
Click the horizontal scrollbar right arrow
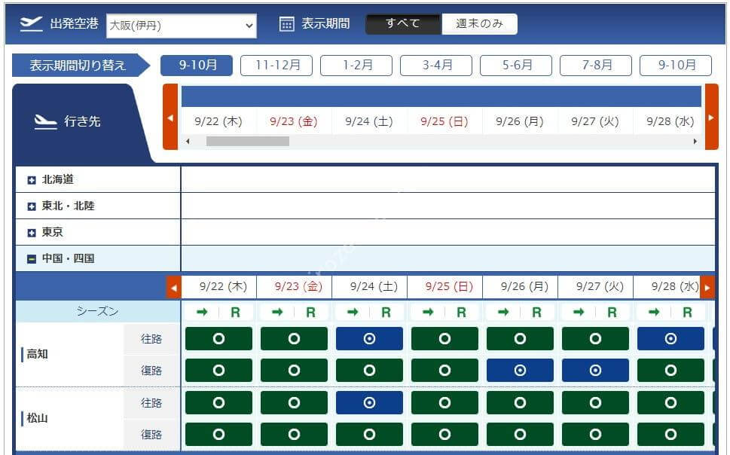695,141
